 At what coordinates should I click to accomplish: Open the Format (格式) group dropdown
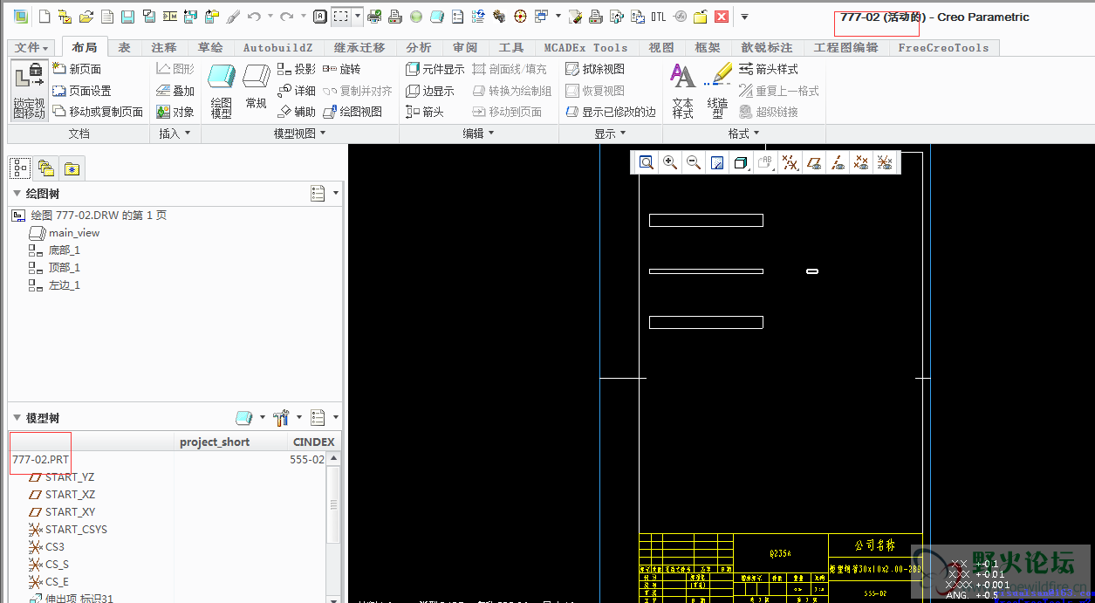743,134
